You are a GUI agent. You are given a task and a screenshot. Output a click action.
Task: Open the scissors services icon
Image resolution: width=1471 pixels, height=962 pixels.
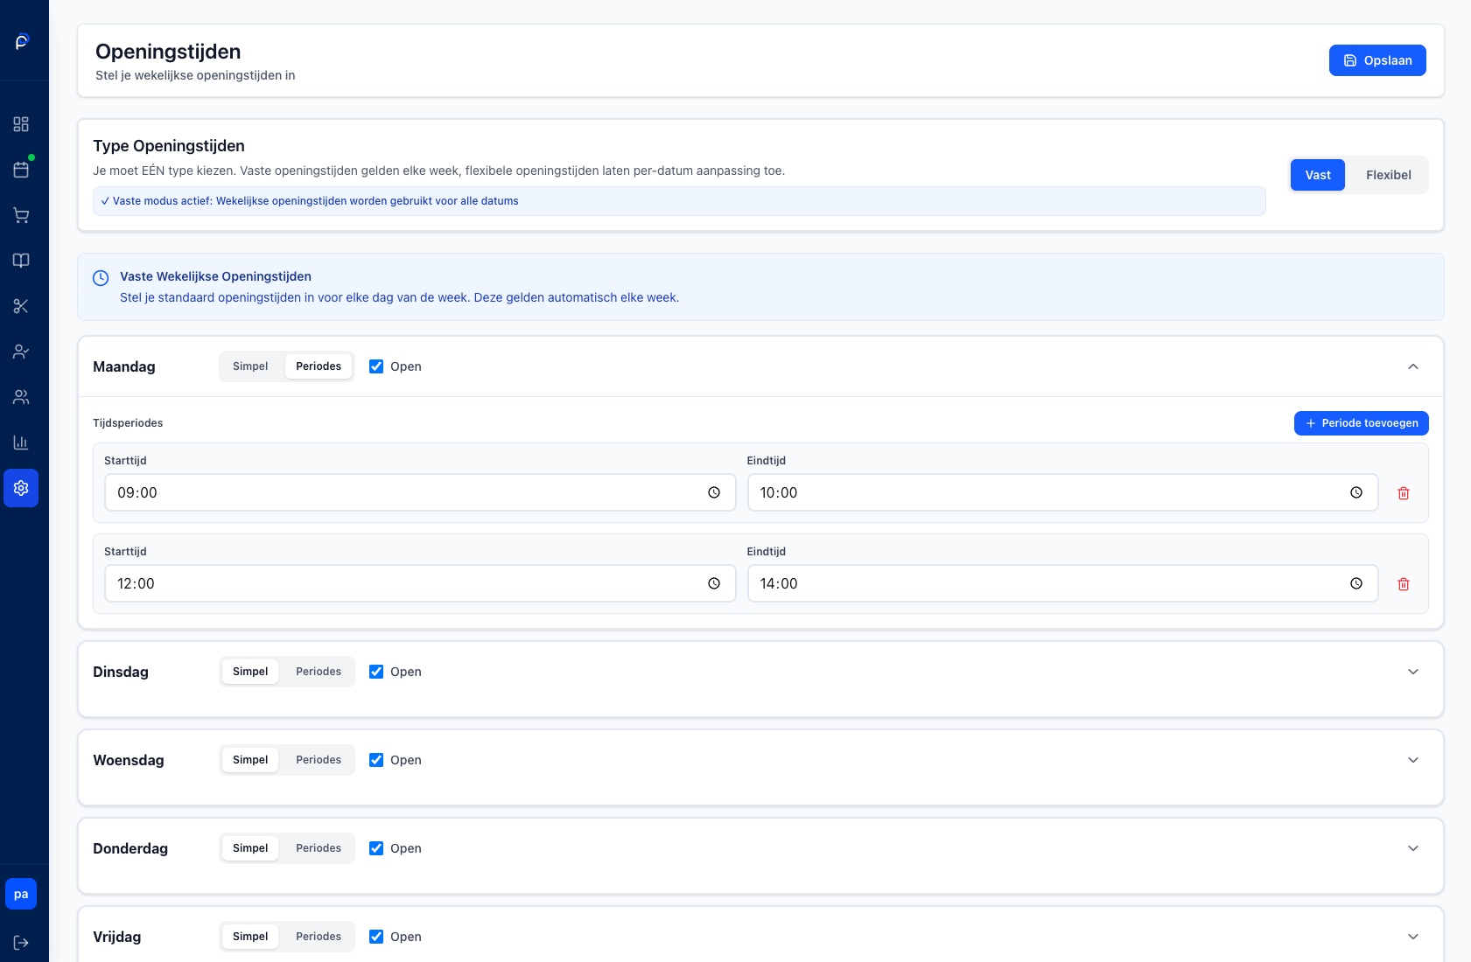tap(21, 306)
